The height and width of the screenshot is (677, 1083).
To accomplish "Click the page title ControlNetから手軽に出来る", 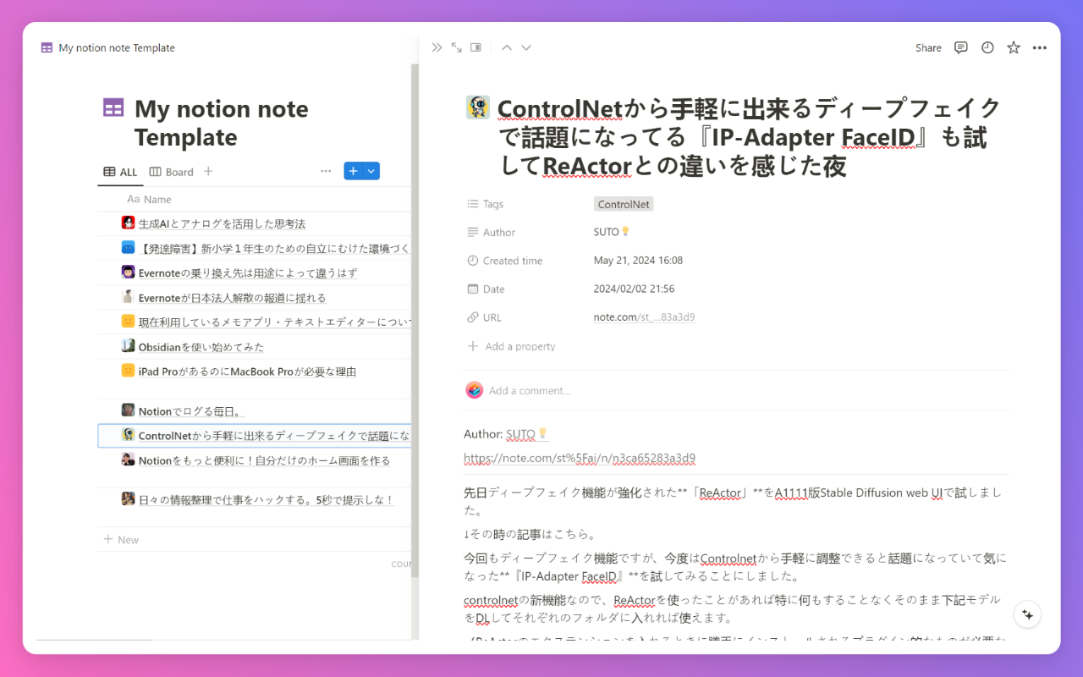I will 750,136.
